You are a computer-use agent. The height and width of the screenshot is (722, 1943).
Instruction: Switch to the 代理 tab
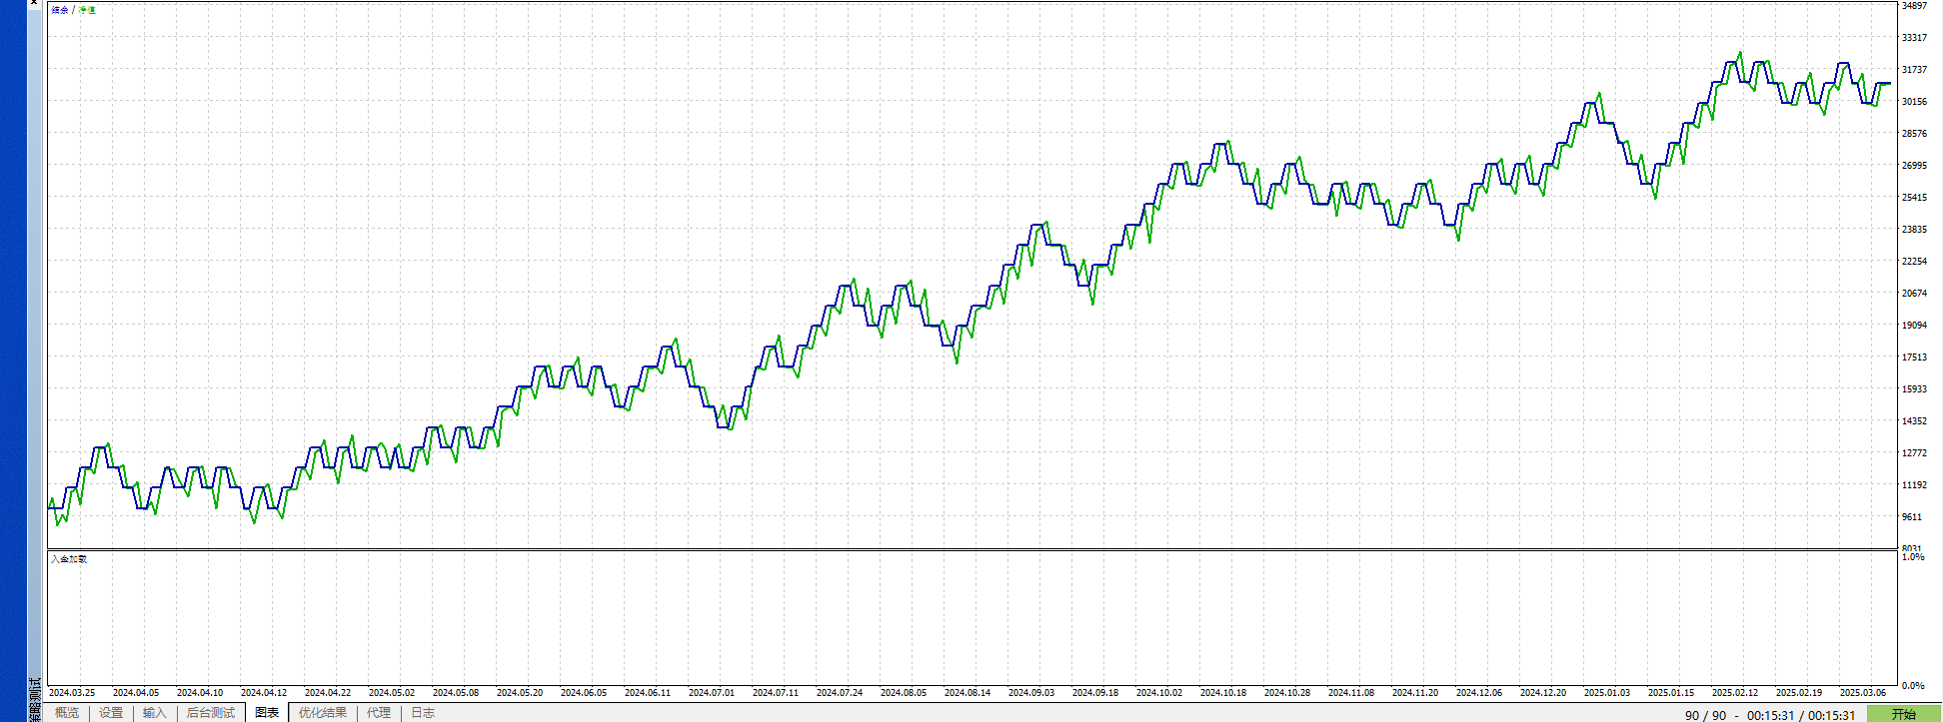point(379,713)
